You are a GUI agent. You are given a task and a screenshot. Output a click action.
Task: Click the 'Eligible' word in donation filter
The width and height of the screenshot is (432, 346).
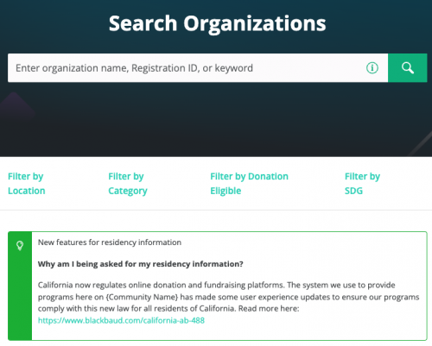pyautogui.click(x=226, y=191)
